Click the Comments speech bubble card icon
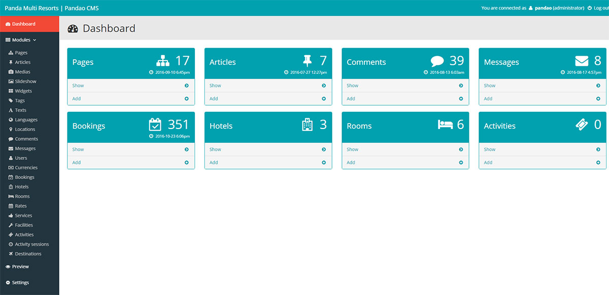Screen dimensions: 609x295 (437, 61)
